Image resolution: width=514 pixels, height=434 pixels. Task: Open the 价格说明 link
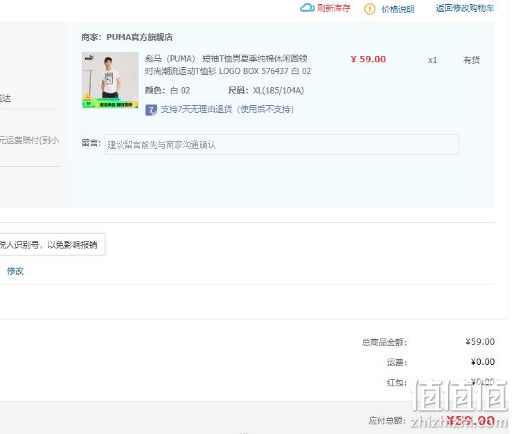(x=398, y=9)
